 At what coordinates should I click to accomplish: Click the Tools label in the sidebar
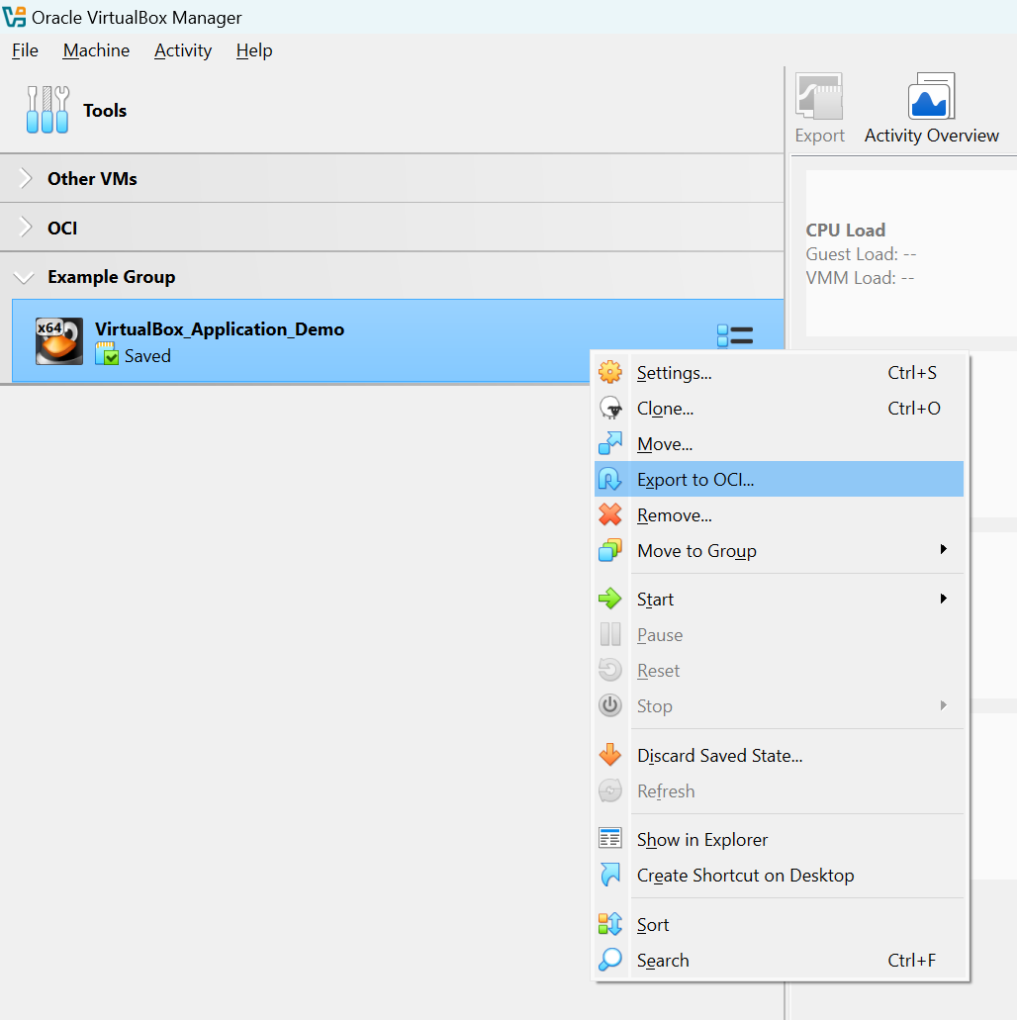tap(105, 111)
